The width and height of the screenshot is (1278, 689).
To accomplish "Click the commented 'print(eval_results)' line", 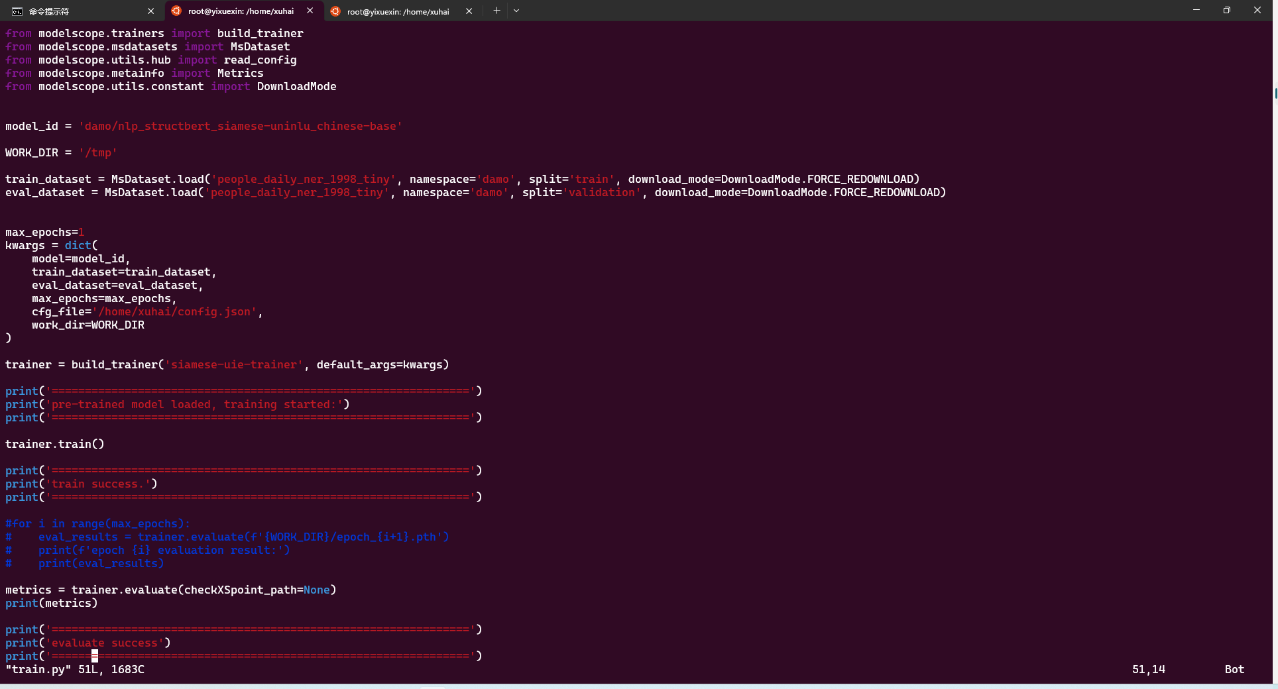I will click(x=85, y=563).
